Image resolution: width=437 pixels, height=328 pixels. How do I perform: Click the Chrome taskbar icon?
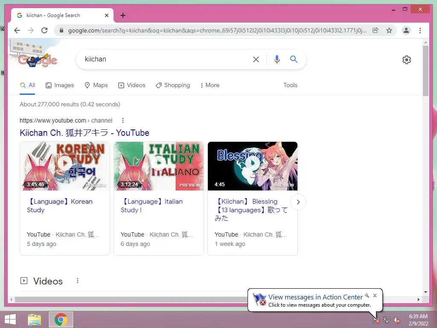point(61,319)
